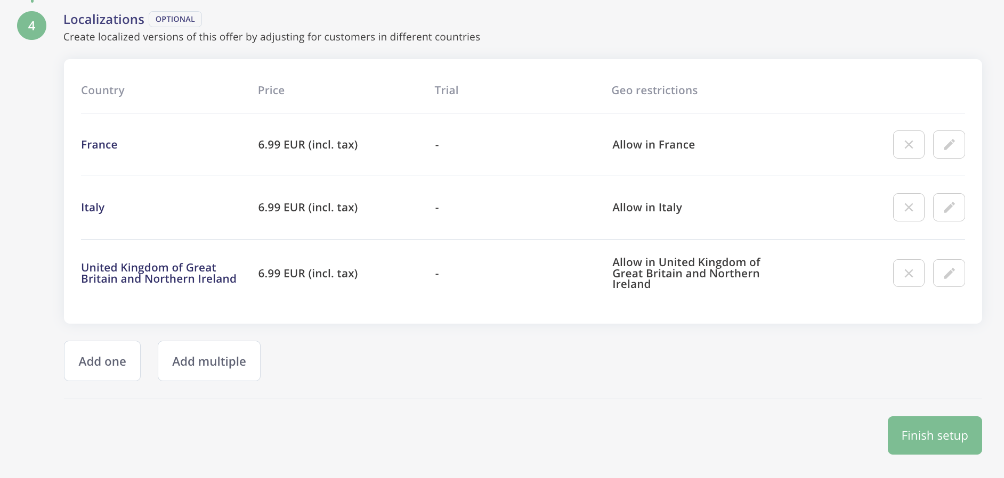
Task: Edit the United Kingdom localization pencil icon
Action: pos(949,273)
